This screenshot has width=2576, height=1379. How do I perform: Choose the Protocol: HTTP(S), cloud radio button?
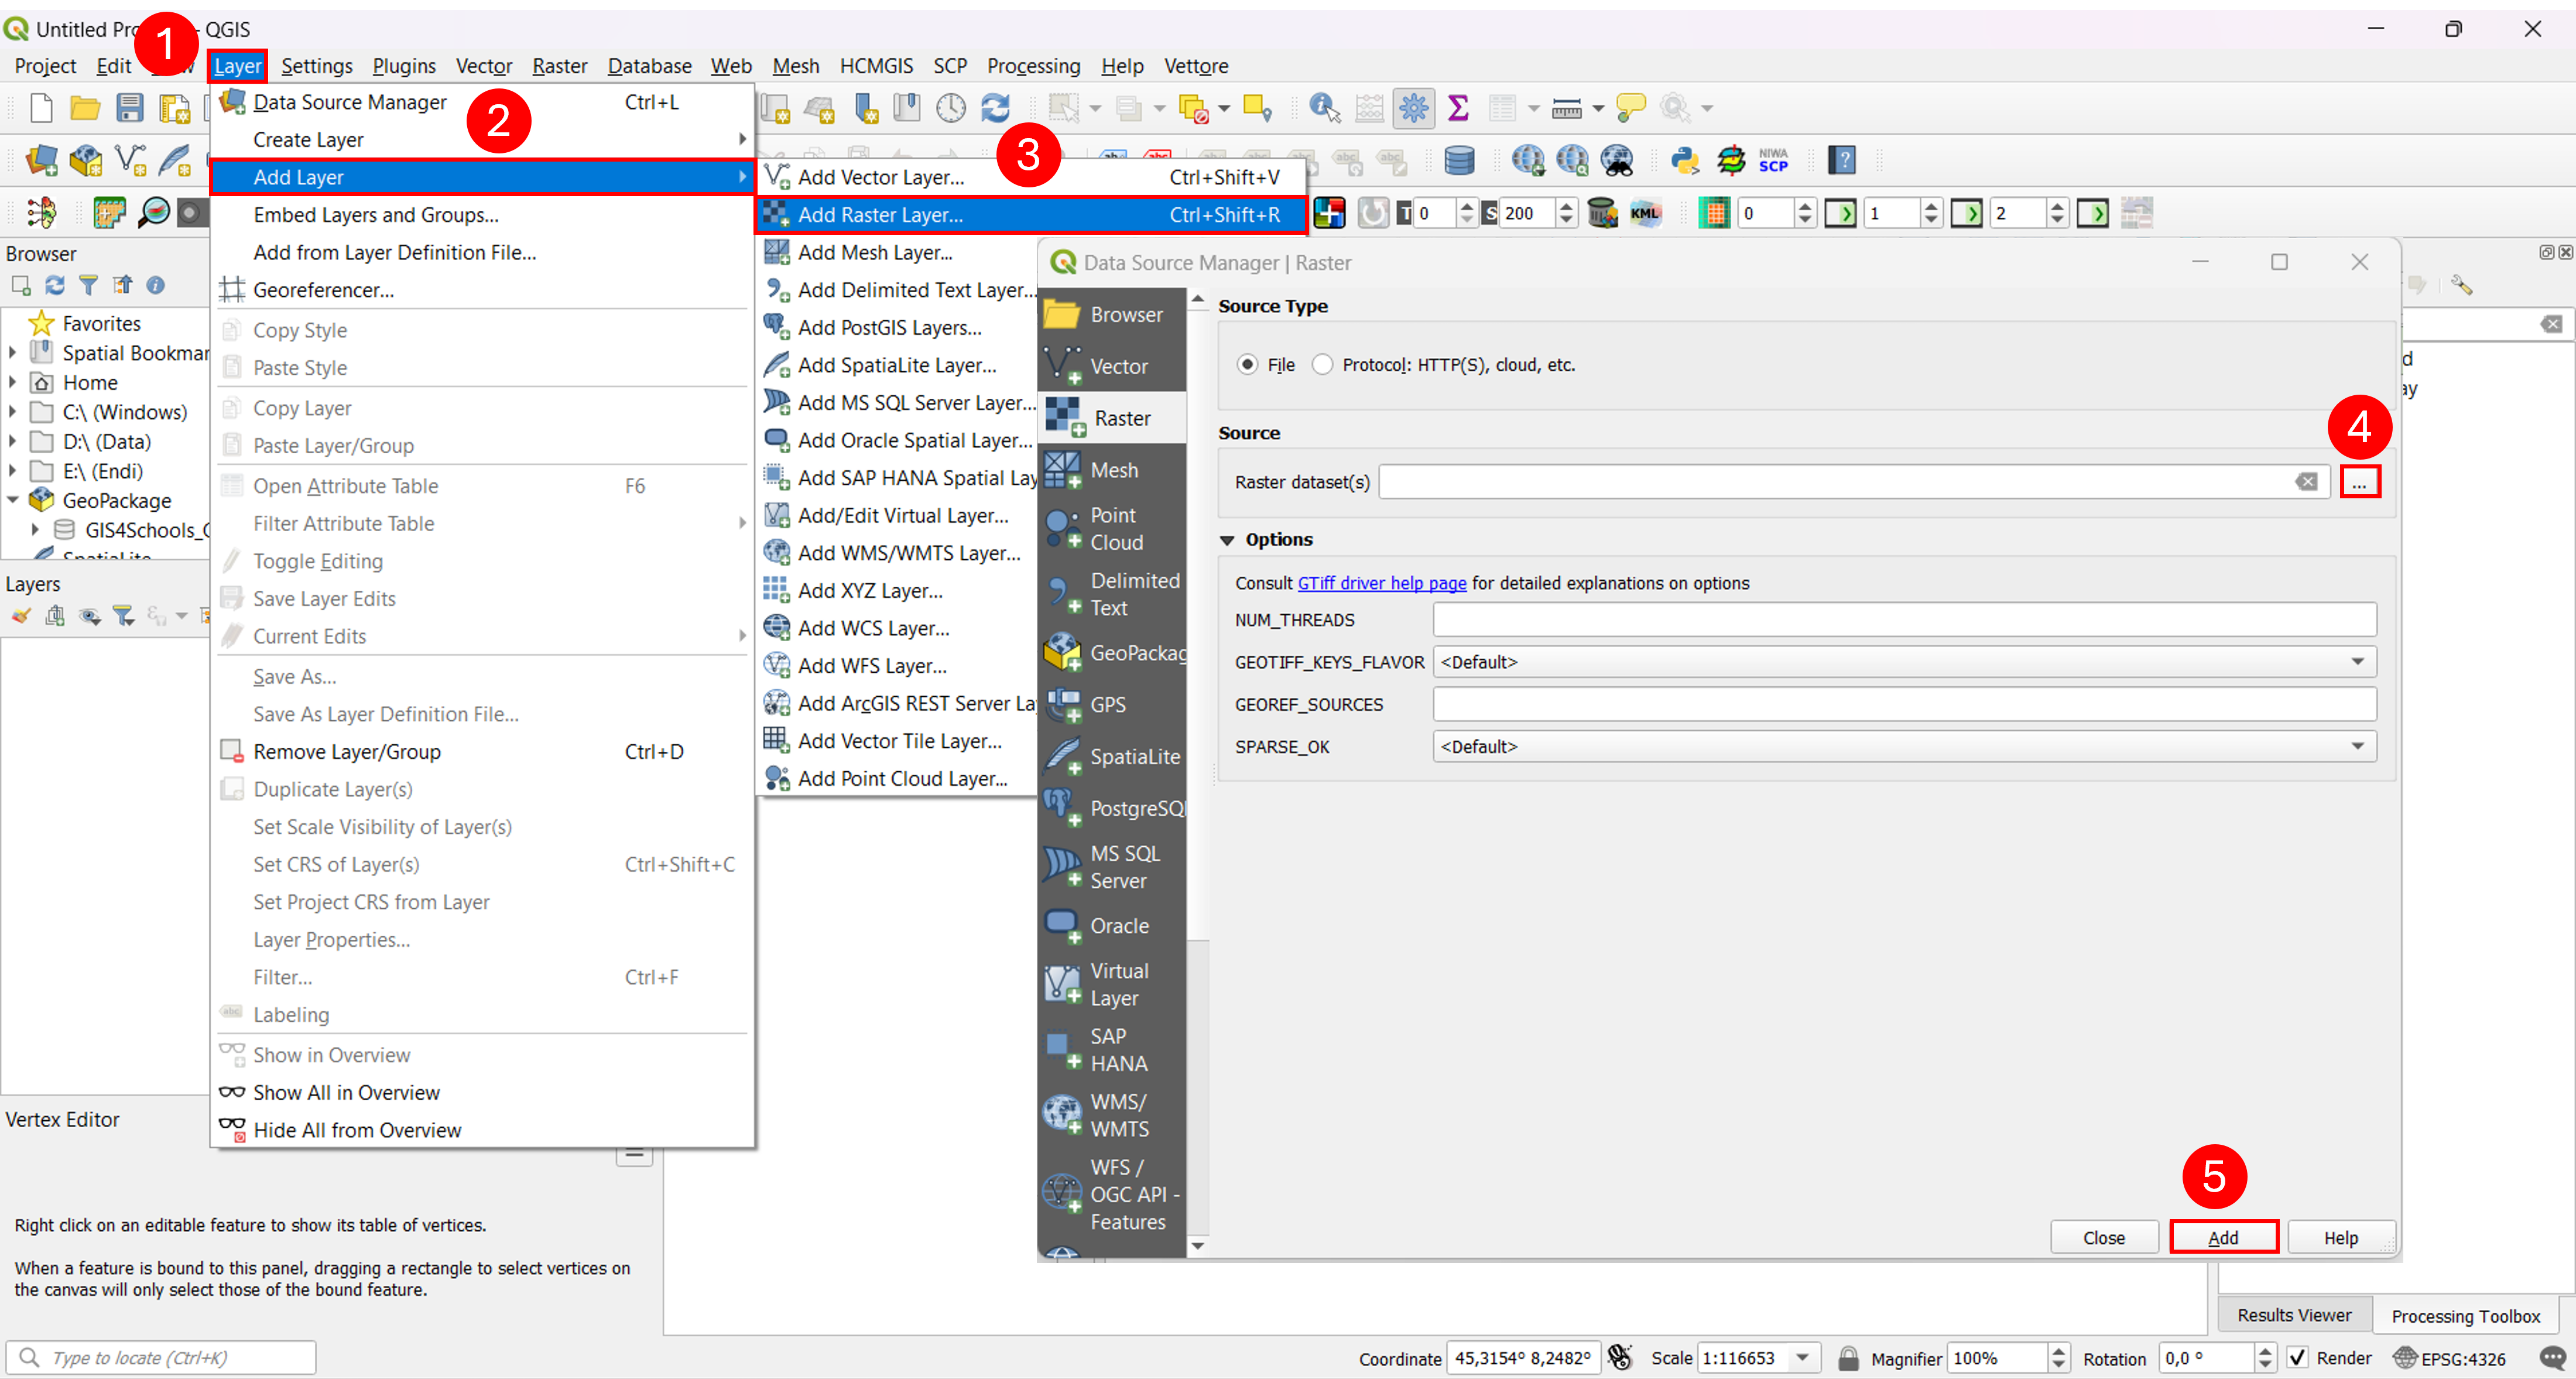1323,365
